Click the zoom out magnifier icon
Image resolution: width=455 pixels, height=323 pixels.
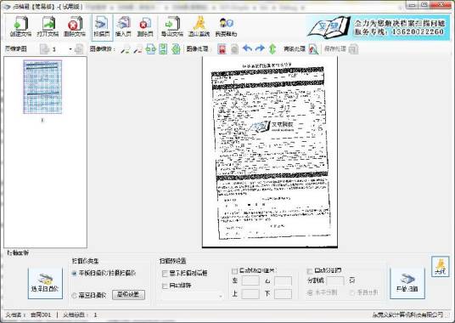[138, 49]
